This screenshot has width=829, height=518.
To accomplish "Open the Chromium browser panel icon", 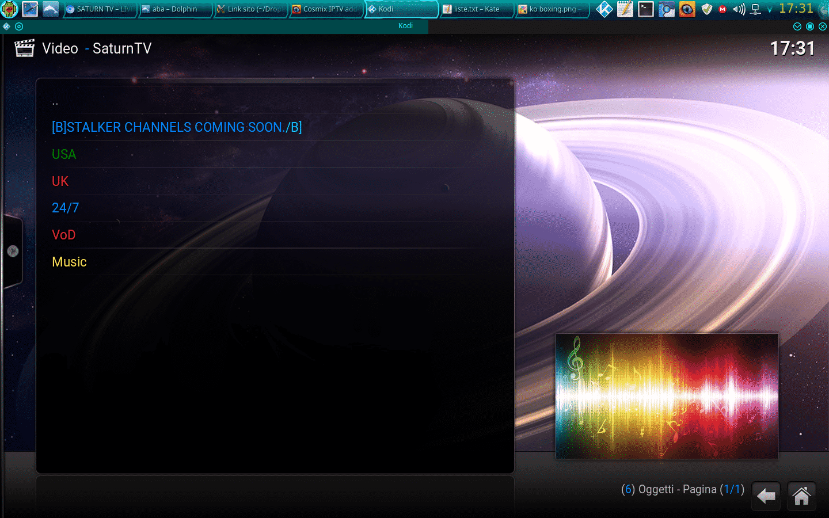I will pos(667,9).
